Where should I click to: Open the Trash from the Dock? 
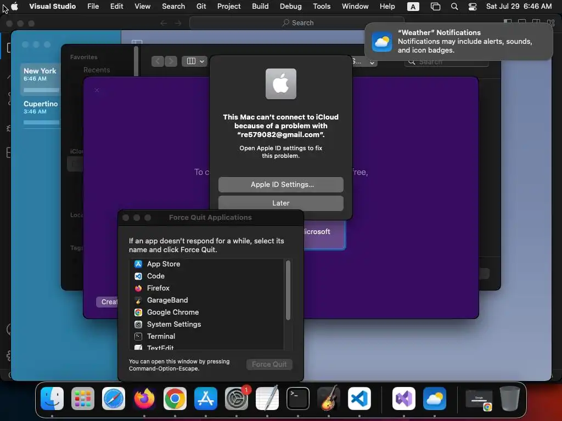510,399
